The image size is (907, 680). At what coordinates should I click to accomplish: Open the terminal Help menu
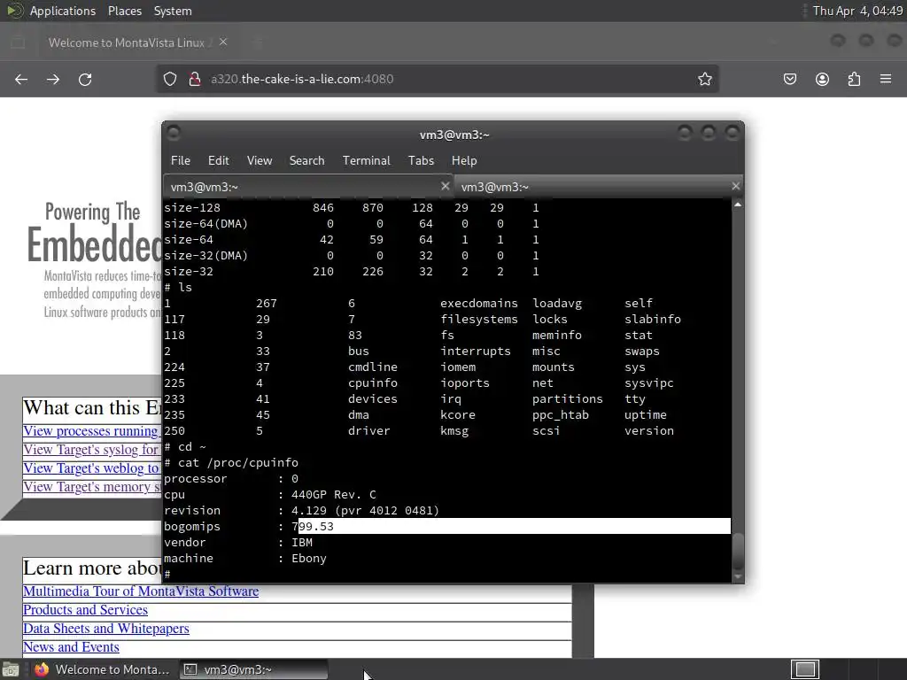(x=464, y=161)
